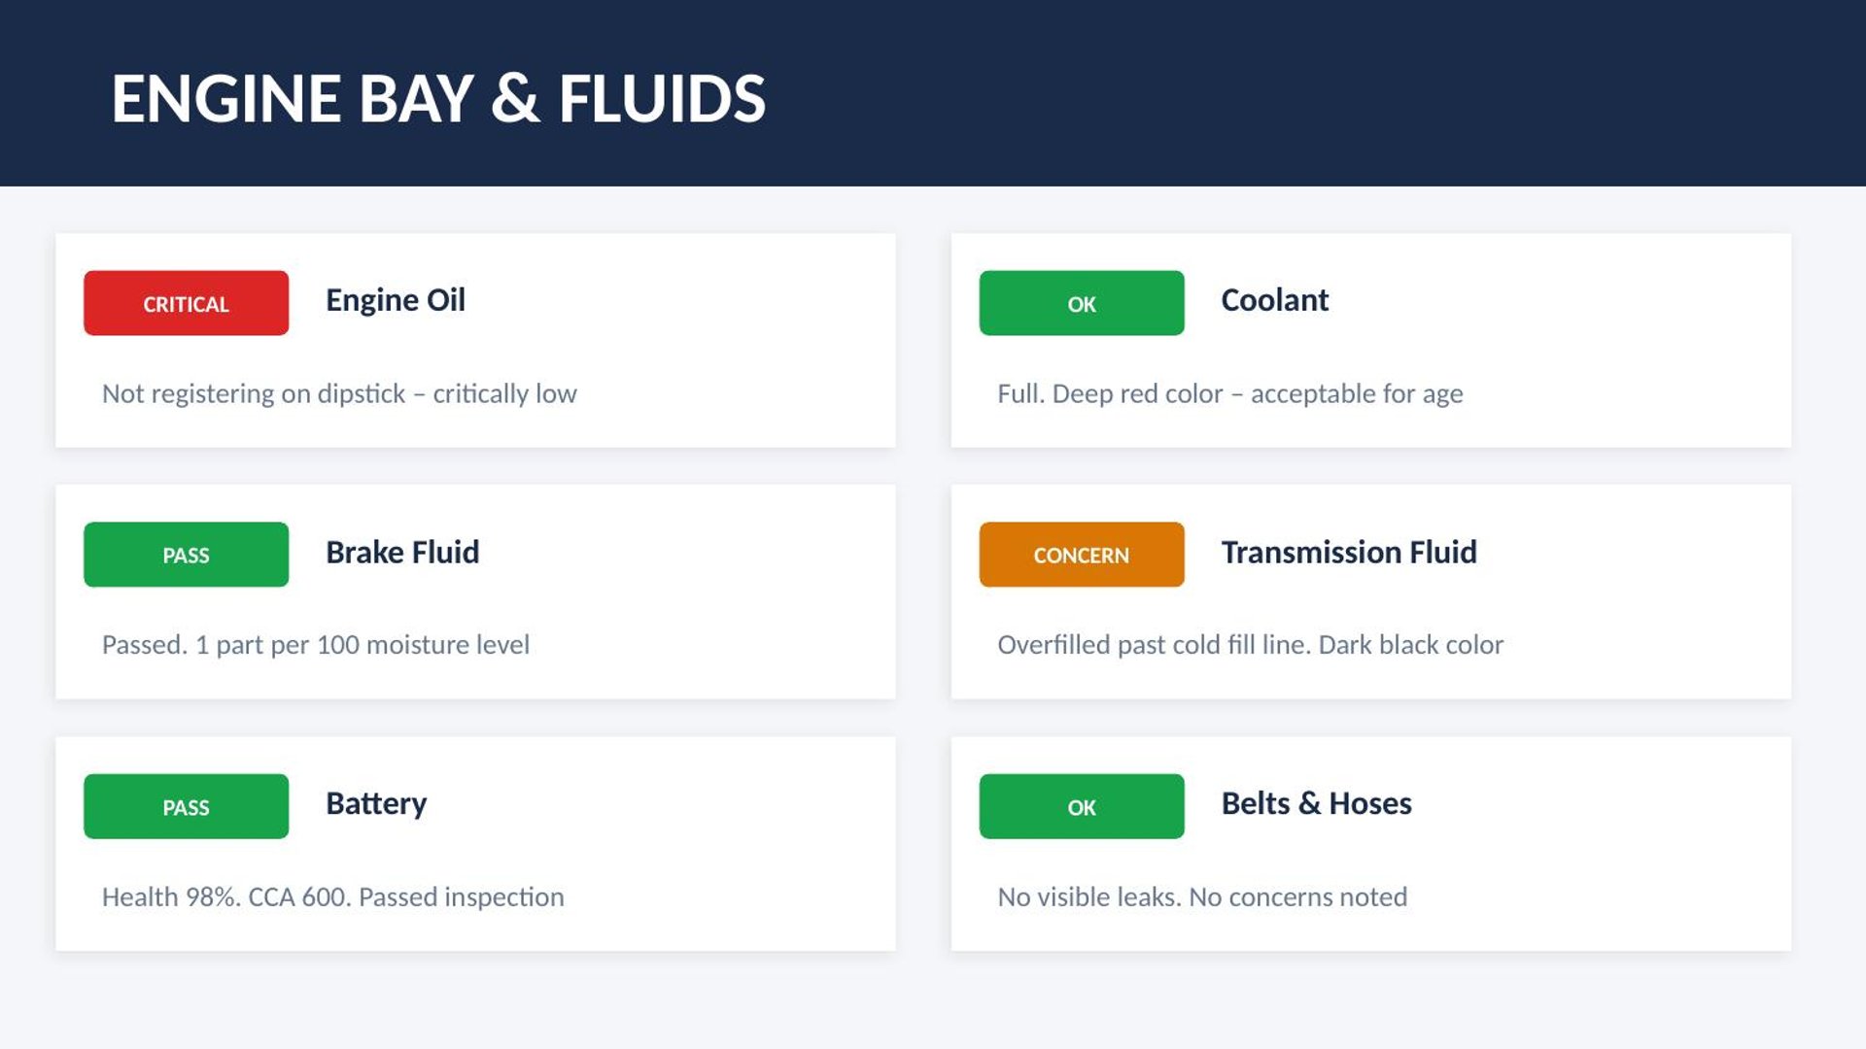1866x1049 pixels.
Task: Click the OK badge for Belts & Hoses
Action: (1081, 806)
